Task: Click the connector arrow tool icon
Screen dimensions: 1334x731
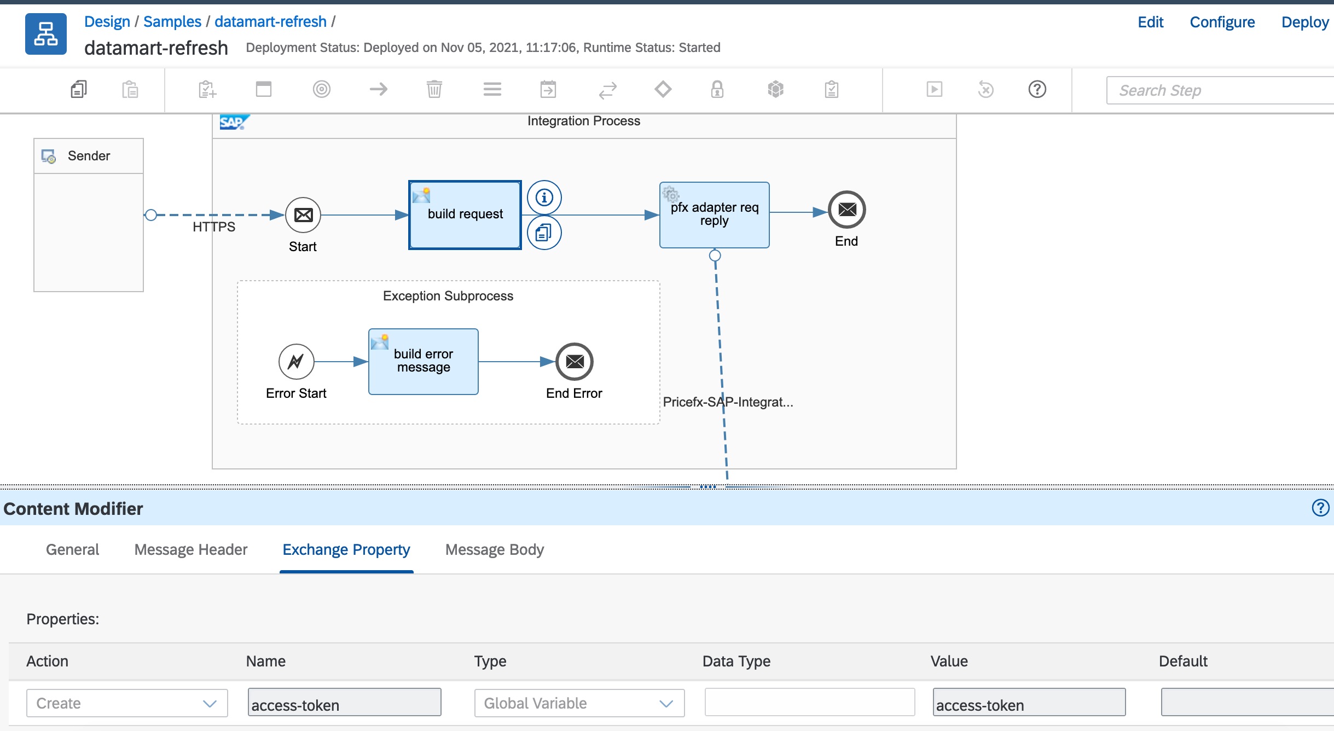Action: pyautogui.click(x=378, y=89)
